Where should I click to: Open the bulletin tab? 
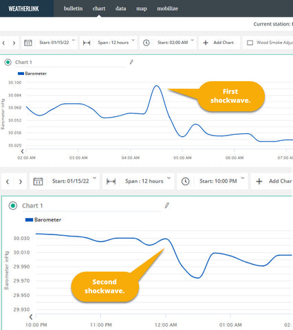click(x=73, y=8)
